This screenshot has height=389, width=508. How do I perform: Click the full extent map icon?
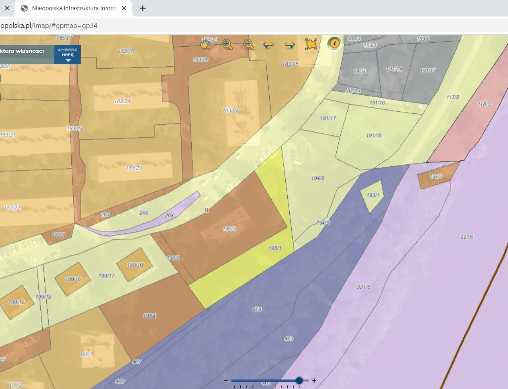coord(311,44)
